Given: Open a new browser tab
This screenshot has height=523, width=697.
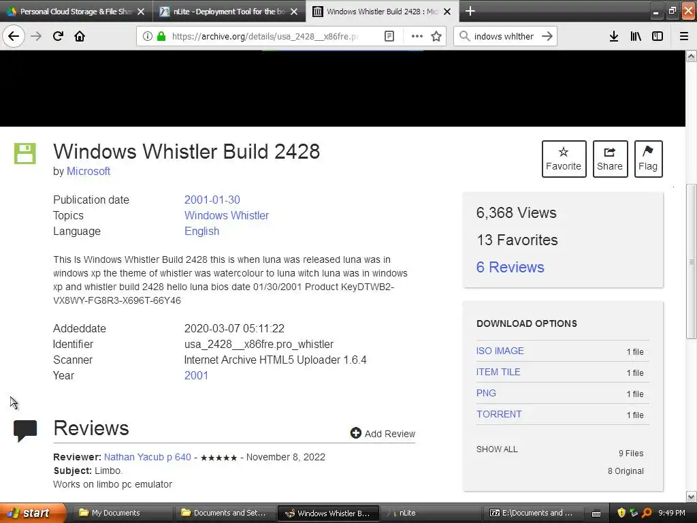Looking at the screenshot, I should (470, 11).
